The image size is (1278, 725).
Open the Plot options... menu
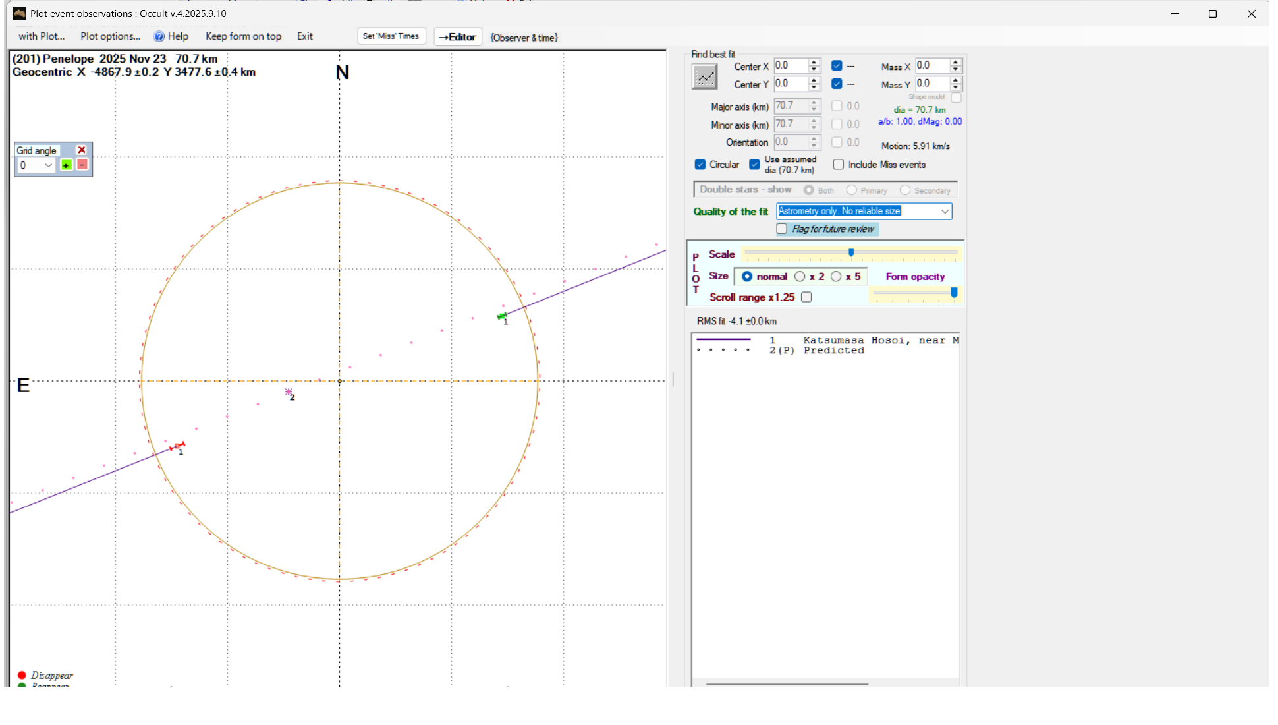110,36
